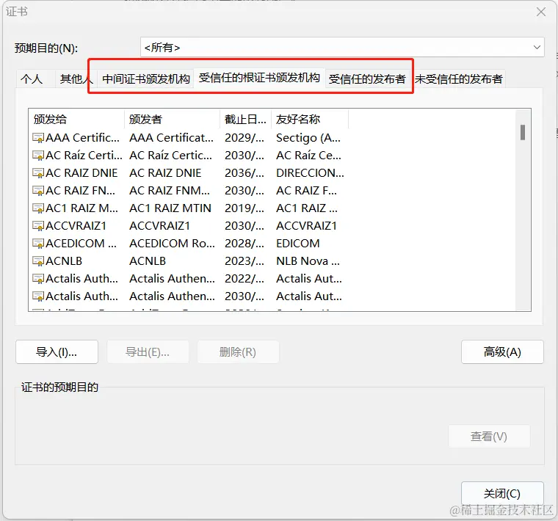
Task: Sort by the 友好名称 column header
Action: pos(310,119)
